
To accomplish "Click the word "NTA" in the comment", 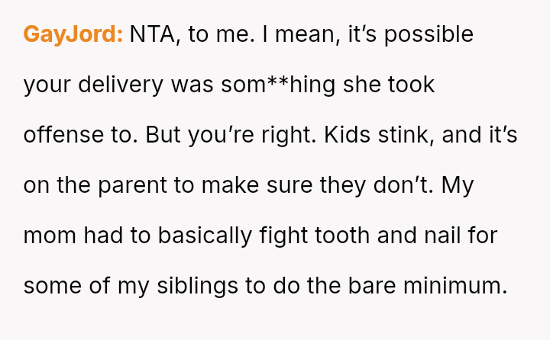I will point(154,34).
